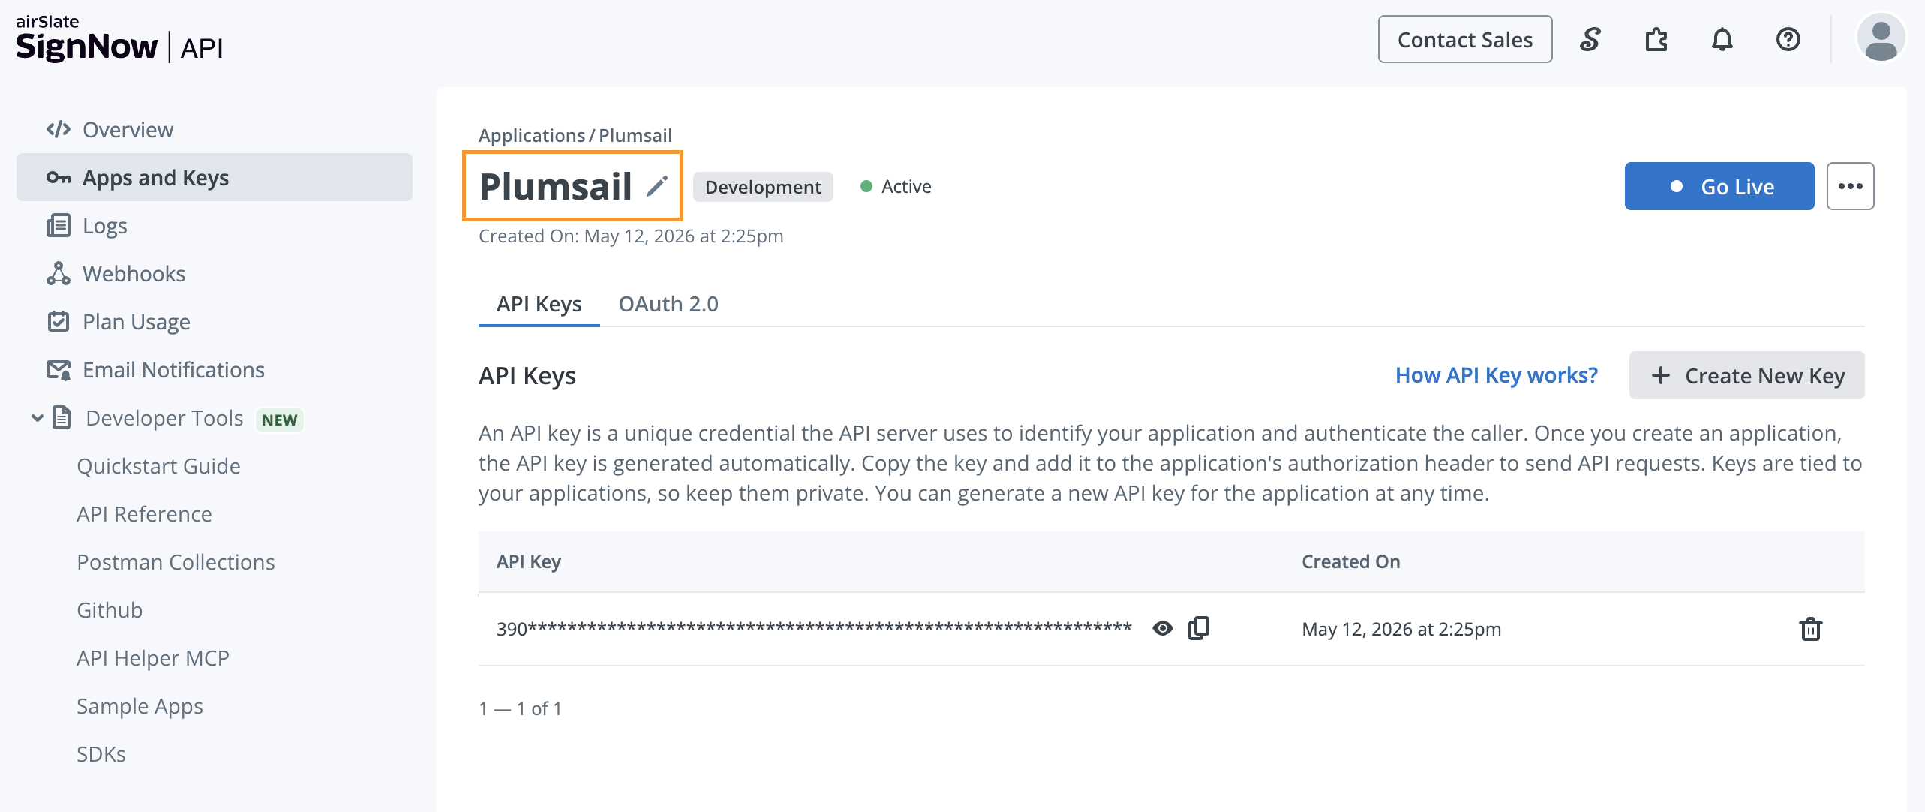This screenshot has width=1925, height=812.
Task: Click the key's date May 12, 2026 at 2:25pm
Action: pos(1401,629)
